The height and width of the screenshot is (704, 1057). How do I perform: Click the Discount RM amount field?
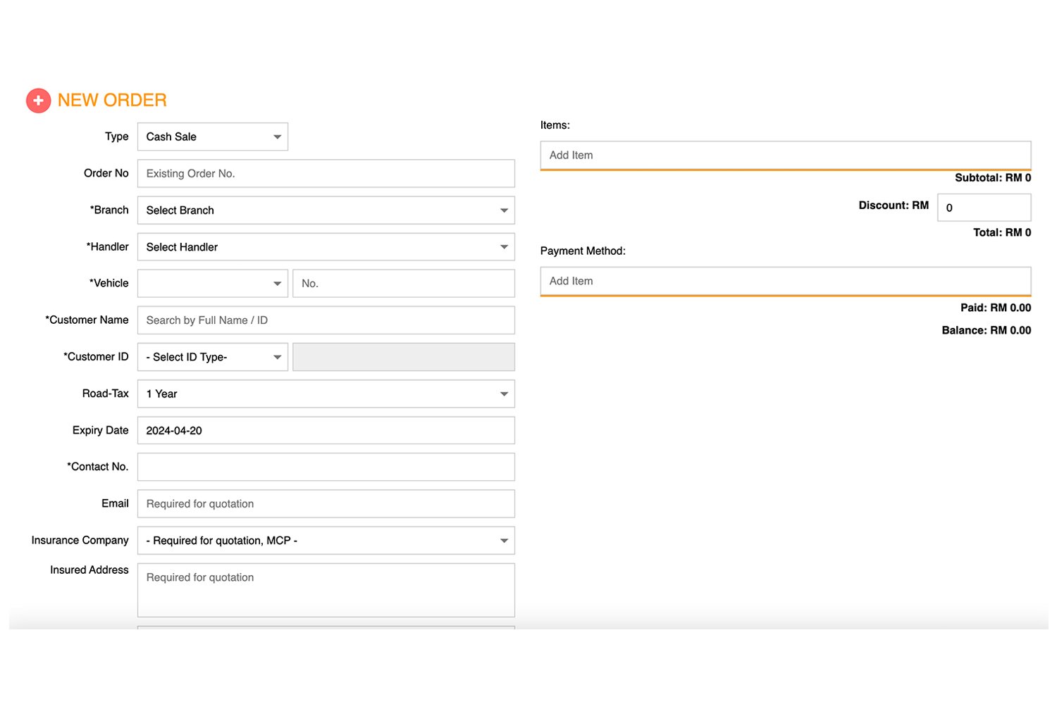984,208
